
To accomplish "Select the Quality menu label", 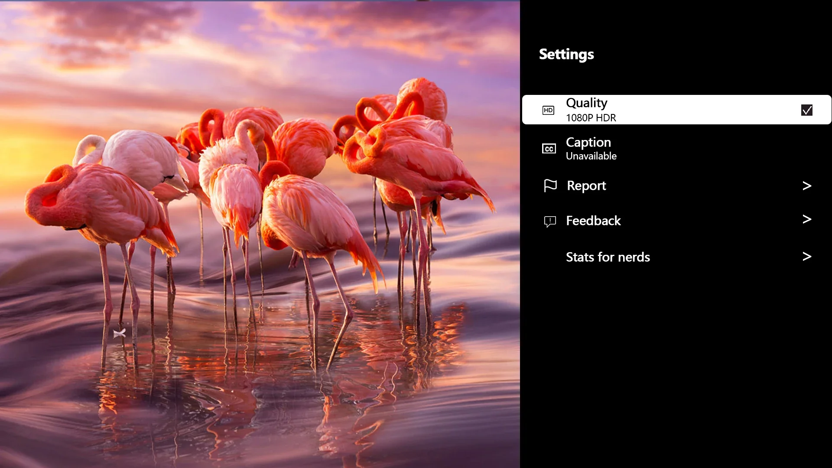I will coord(586,103).
